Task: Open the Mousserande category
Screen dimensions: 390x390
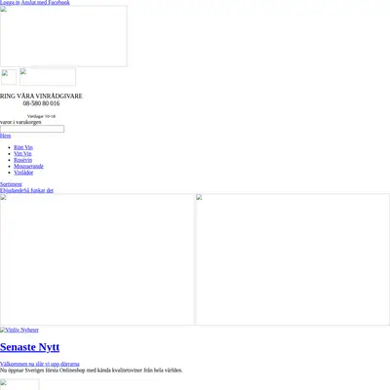Action: coord(28,166)
